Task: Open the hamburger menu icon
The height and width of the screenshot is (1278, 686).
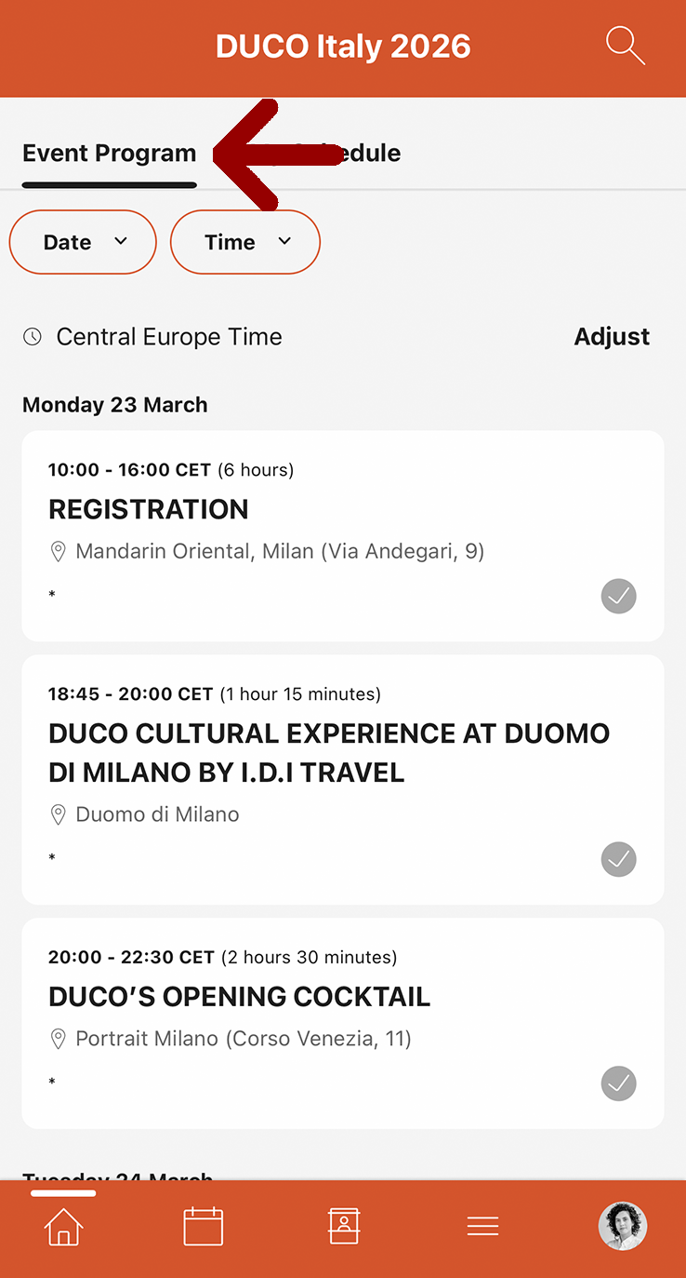Action: 483,1227
